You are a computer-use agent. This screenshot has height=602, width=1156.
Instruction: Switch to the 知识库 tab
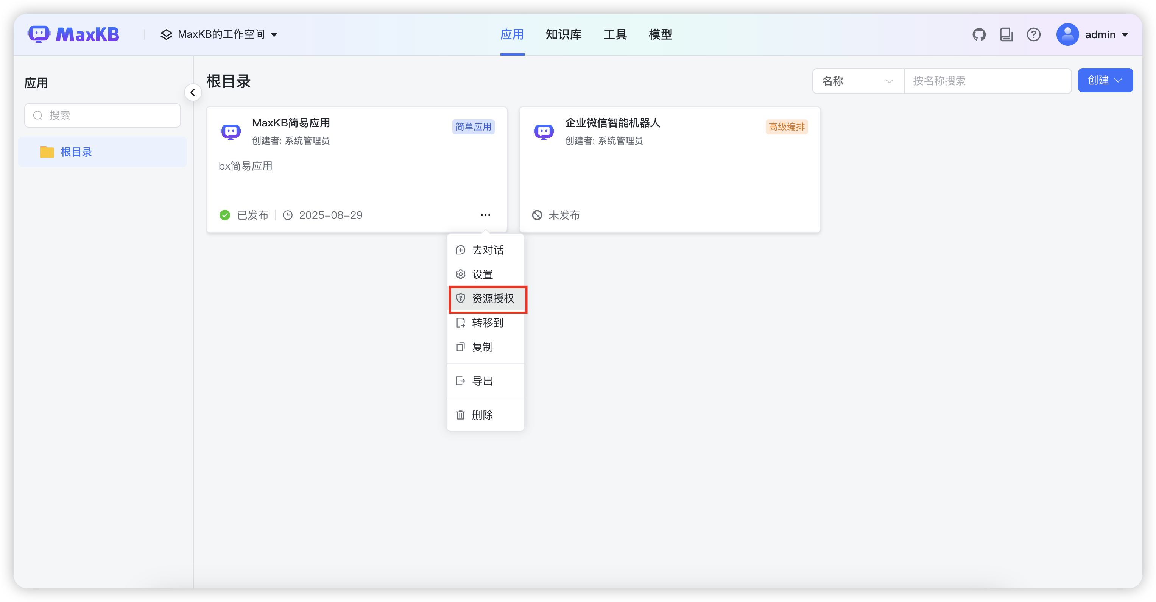pyautogui.click(x=564, y=34)
